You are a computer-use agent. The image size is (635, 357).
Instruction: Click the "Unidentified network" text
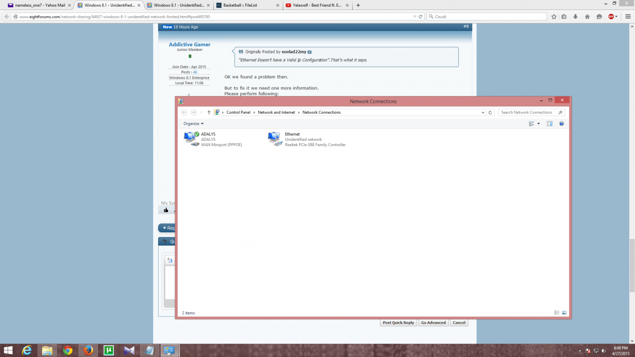[303, 139]
